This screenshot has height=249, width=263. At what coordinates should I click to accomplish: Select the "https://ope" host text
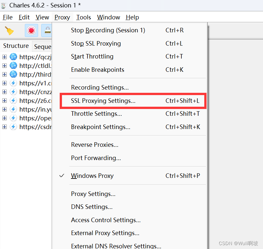pyautogui.click(x=35, y=118)
